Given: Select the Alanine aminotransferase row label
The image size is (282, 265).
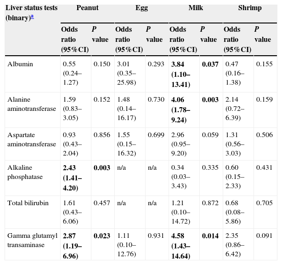Looking at the screenshot, I should coord(31,104).
